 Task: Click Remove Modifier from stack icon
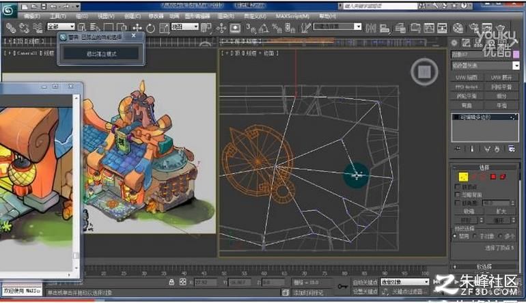pos(497,149)
